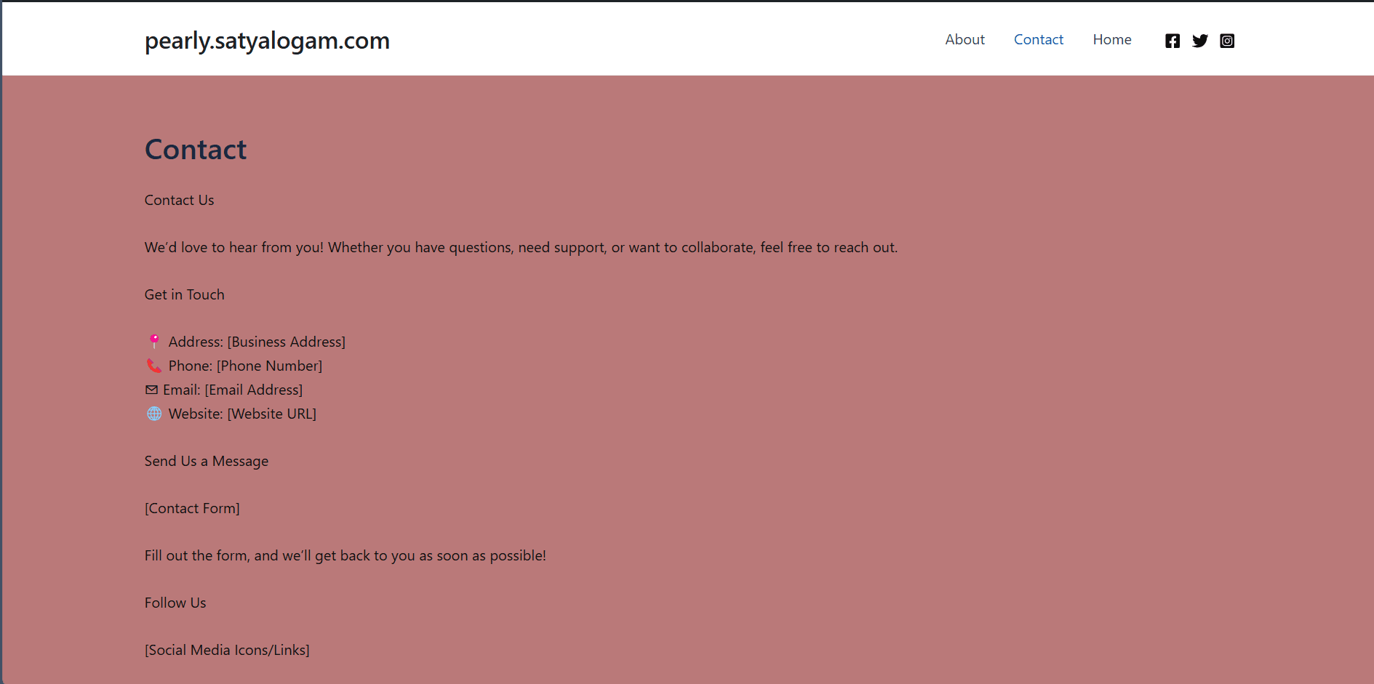The height and width of the screenshot is (684, 1374).
Task: Click the [Business Address] placeholder text
Action: click(x=287, y=342)
